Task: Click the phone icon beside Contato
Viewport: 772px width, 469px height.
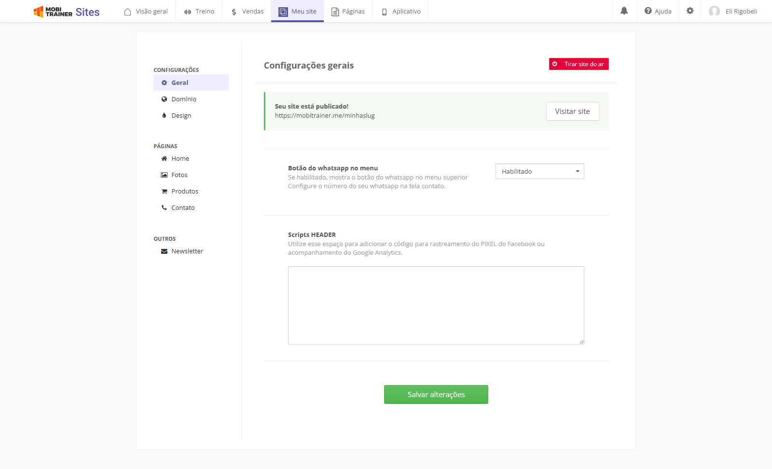Action: point(164,207)
